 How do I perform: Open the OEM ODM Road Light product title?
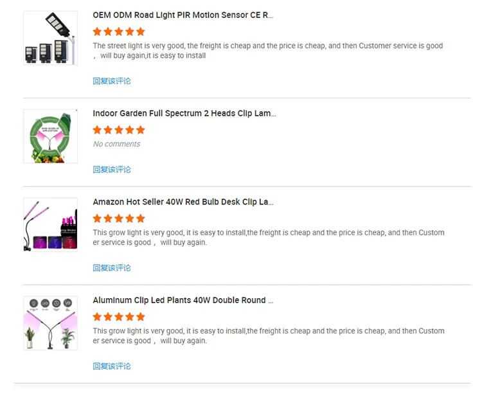coord(183,15)
